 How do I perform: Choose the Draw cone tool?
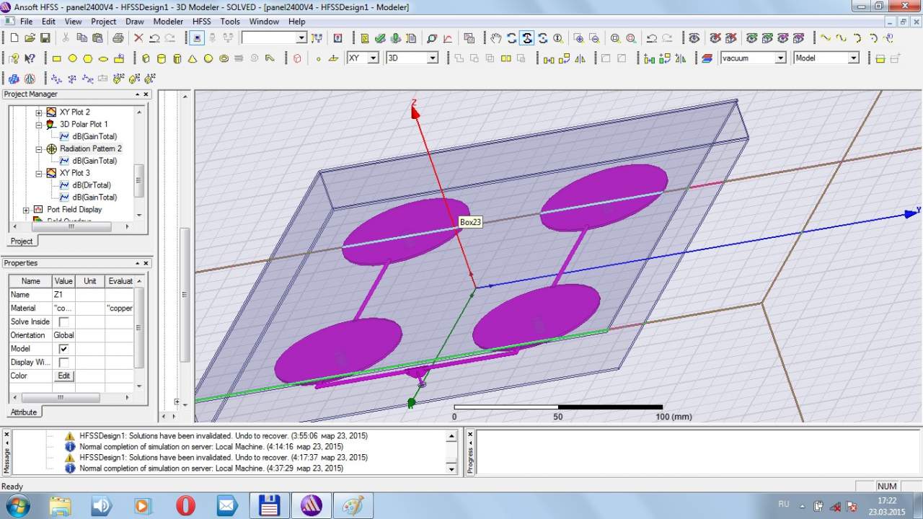(193, 58)
